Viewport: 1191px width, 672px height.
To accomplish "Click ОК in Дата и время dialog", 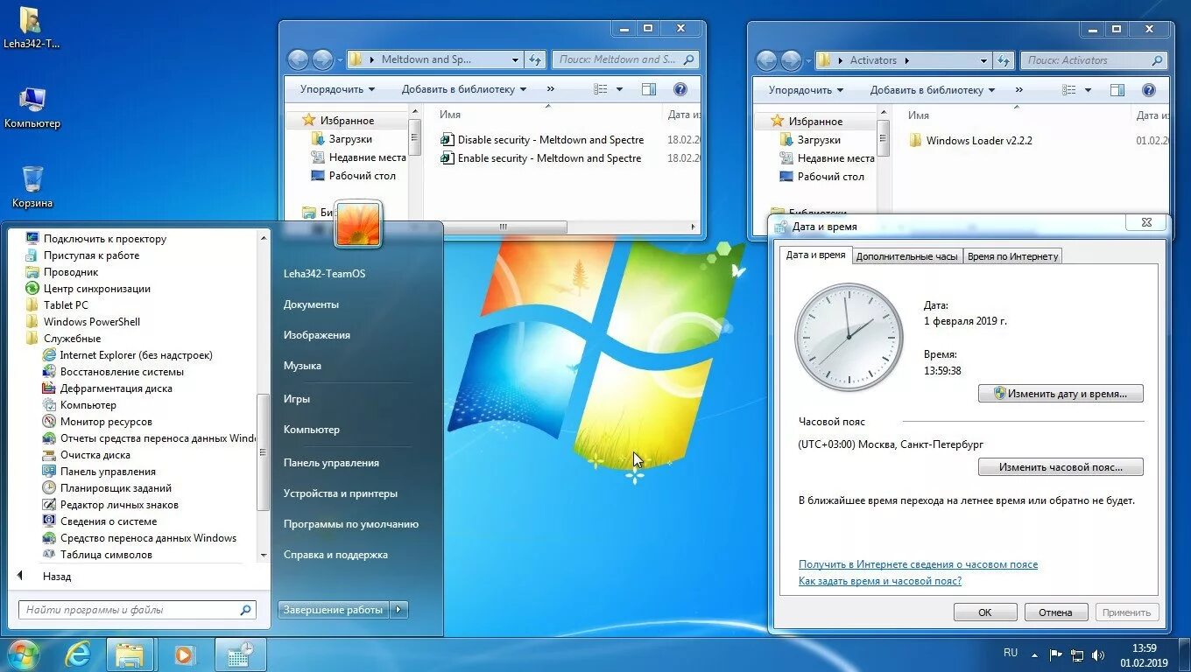I will click(x=985, y=612).
